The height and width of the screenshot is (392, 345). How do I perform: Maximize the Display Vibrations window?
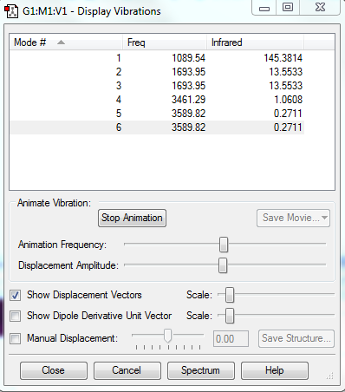288,7
